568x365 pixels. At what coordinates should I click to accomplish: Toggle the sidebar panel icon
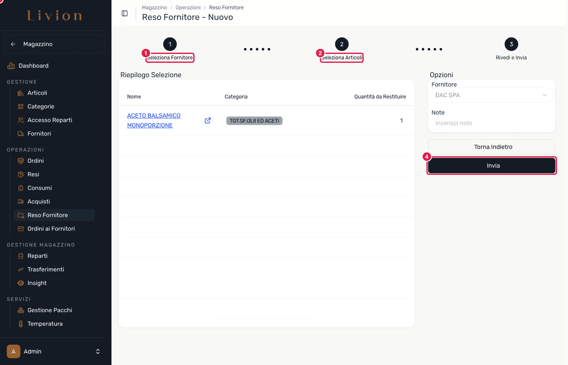(x=125, y=14)
